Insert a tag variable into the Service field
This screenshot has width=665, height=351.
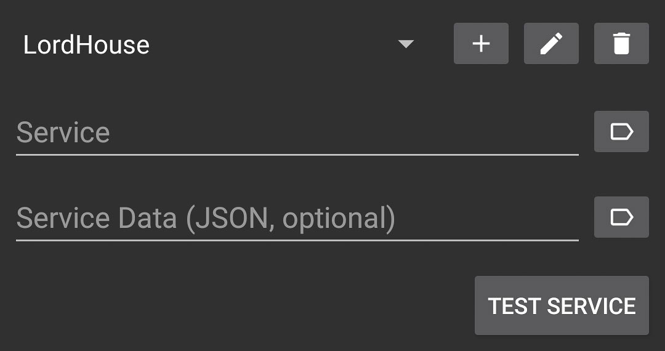coord(621,131)
